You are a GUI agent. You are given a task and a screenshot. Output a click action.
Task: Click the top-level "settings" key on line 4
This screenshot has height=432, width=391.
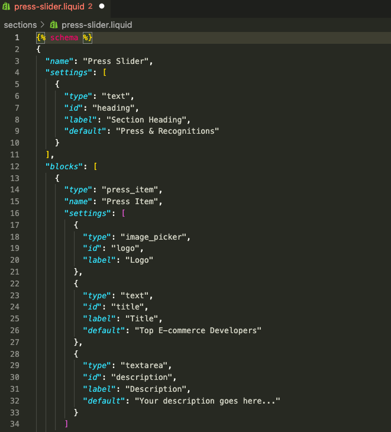pos(69,72)
